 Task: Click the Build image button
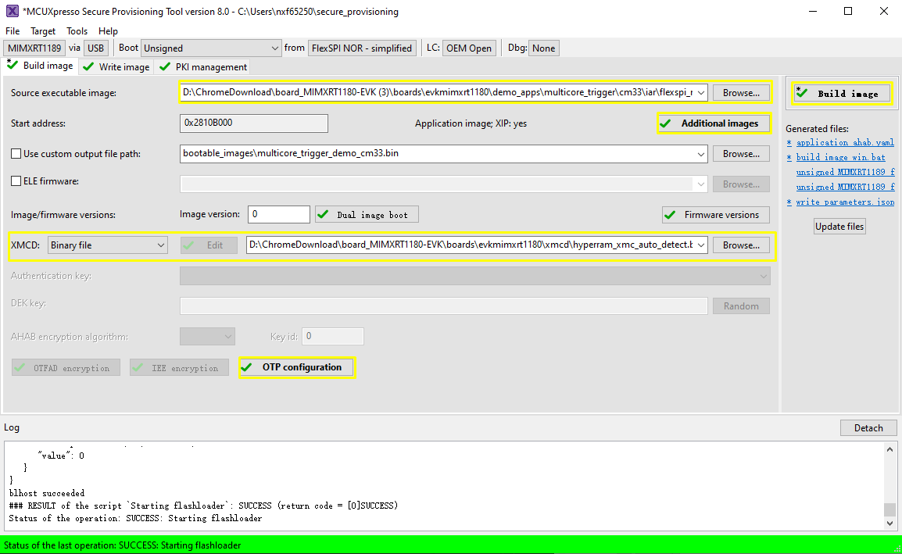click(841, 94)
